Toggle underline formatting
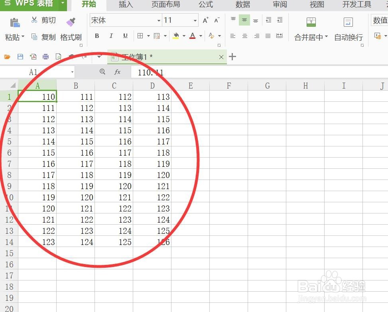Viewport: 388px width, 312px height. 125,36
